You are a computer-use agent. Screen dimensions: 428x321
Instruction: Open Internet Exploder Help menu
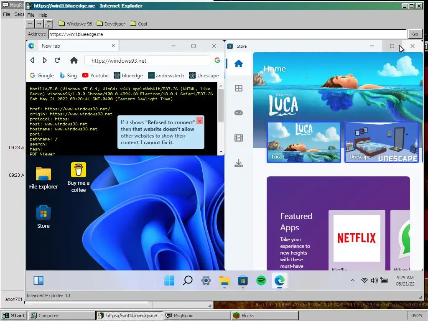[x=43, y=15]
